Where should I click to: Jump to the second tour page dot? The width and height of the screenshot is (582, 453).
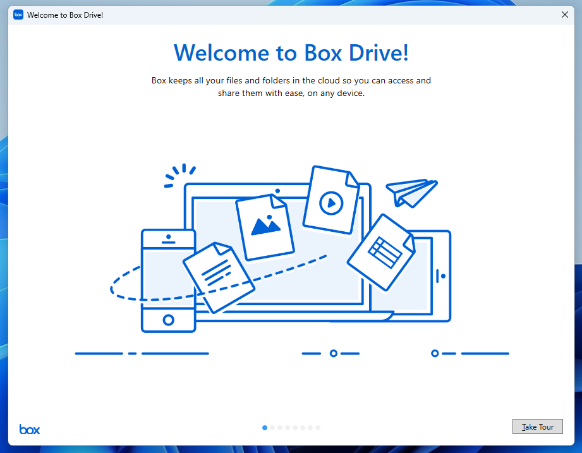tap(272, 428)
